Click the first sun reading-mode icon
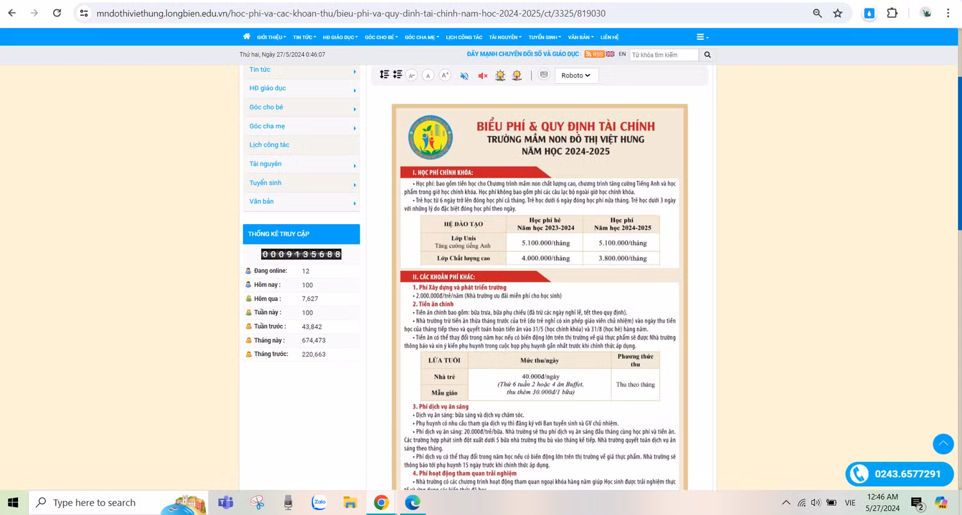The width and height of the screenshot is (962, 515). [x=500, y=76]
